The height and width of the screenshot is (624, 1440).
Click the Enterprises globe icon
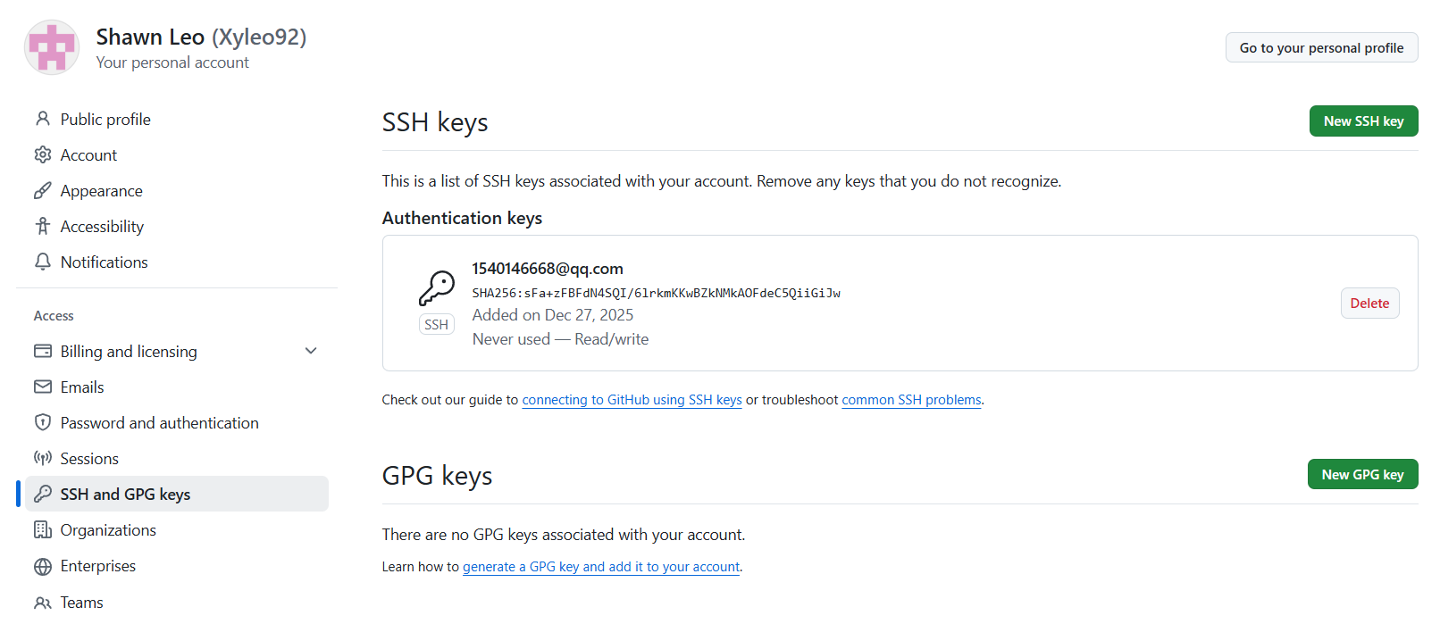pyautogui.click(x=42, y=566)
